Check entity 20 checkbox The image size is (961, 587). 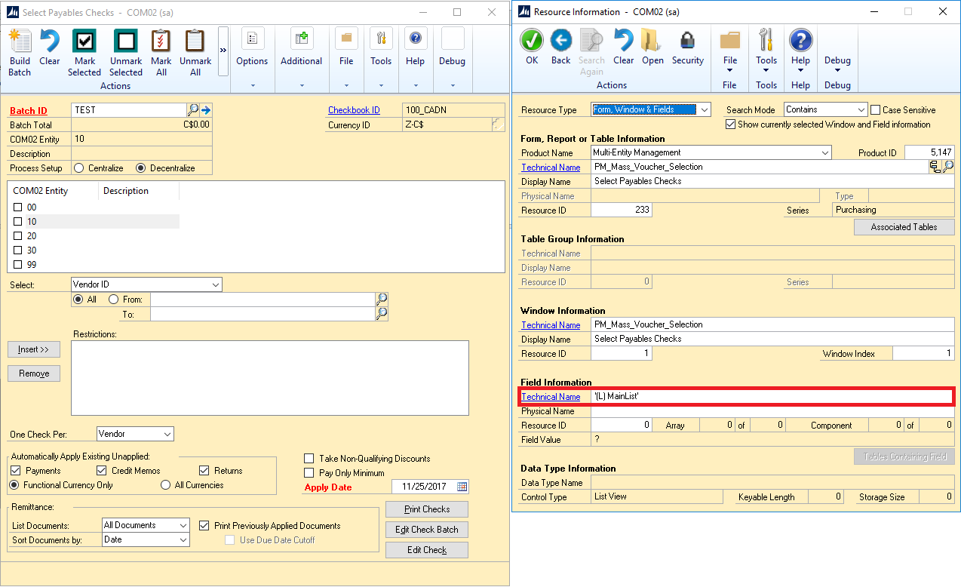[18, 236]
